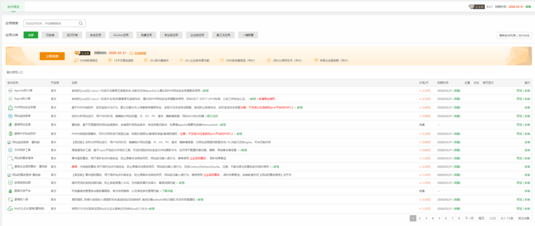Viewport: 535px width, 226px height.
Task: Click the MySQL主从复制 cloud icon
Action: click(x=10, y=208)
